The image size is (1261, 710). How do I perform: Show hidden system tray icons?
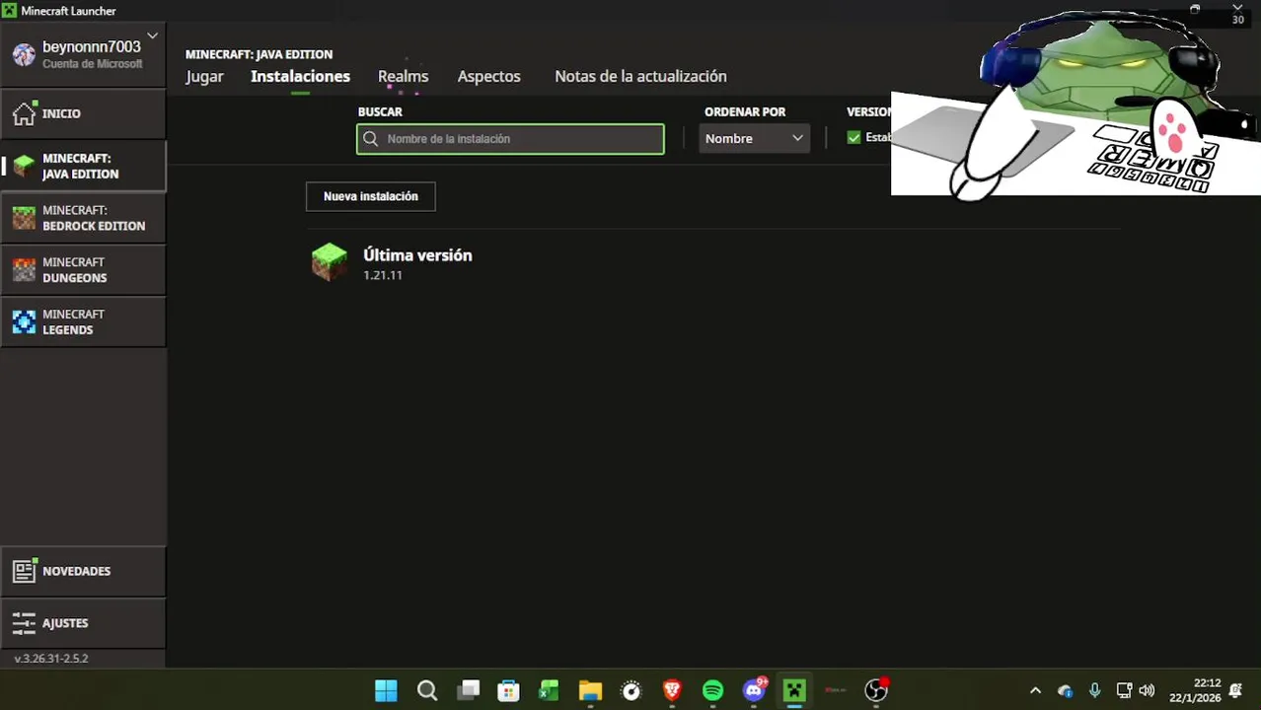(1035, 690)
